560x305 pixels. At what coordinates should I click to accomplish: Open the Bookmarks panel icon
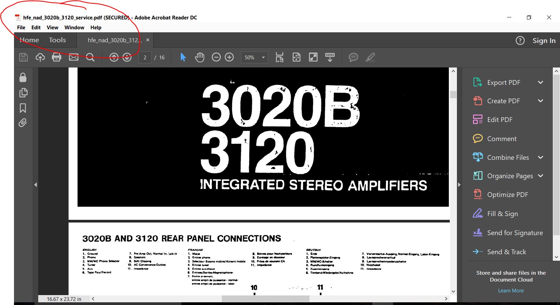click(x=23, y=108)
